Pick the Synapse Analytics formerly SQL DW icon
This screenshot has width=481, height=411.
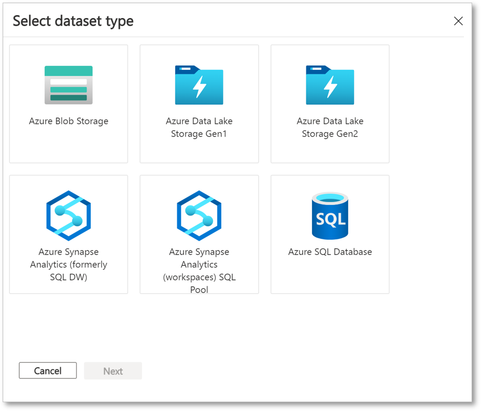pyautogui.click(x=68, y=215)
